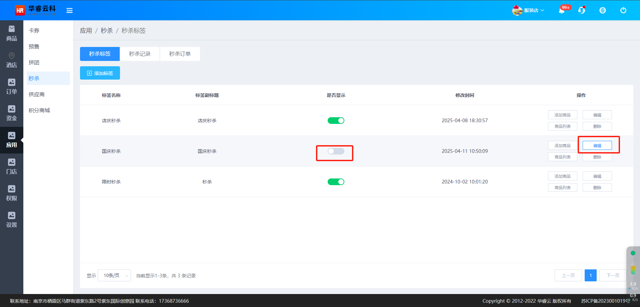Viewport: 640px width, 307px height.
Task: Open the 10条/页 page size dropdown
Action: (x=114, y=275)
